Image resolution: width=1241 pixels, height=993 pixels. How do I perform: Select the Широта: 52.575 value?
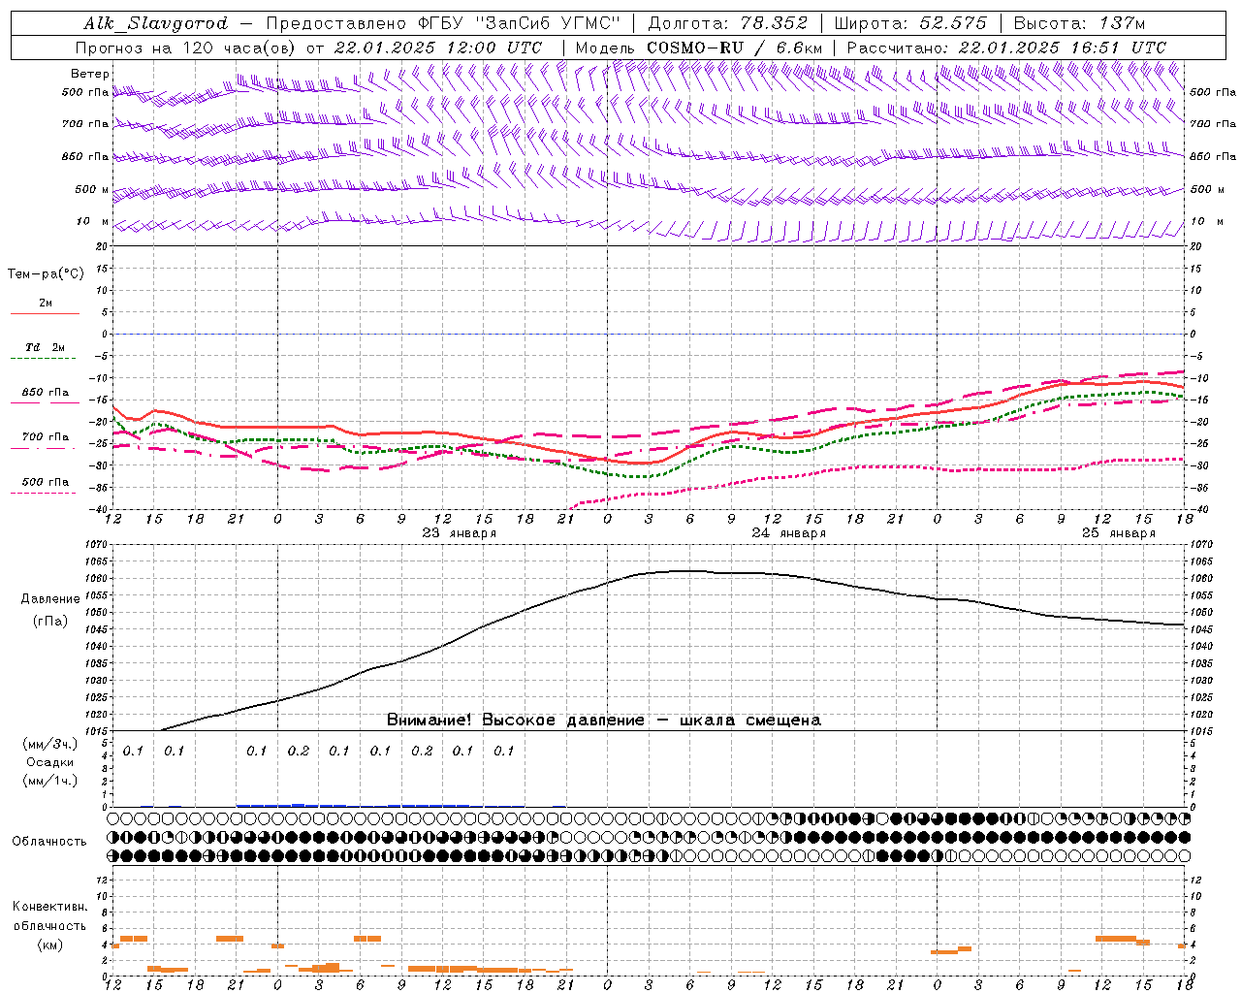coord(911,23)
